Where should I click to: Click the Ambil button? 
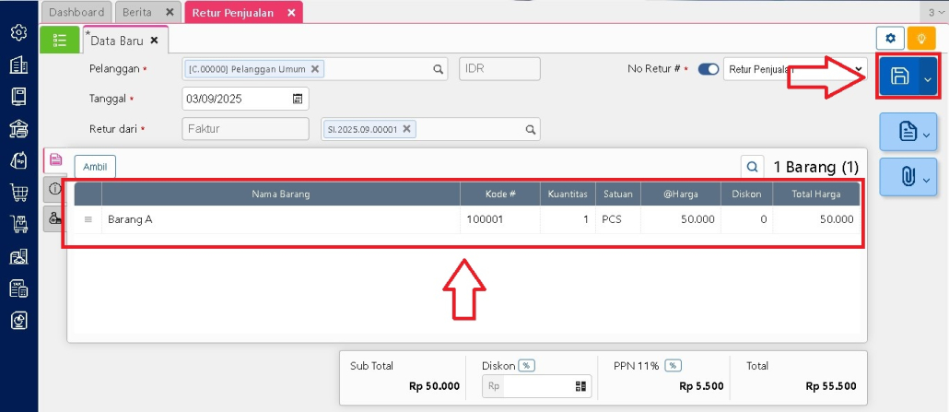click(x=95, y=166)
